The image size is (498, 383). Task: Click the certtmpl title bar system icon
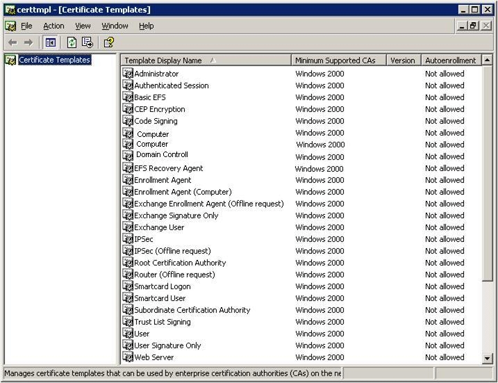coord(10,10)
